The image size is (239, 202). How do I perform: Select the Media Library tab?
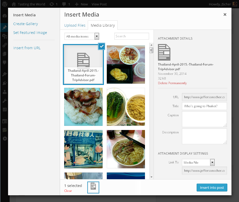[103, 25]
